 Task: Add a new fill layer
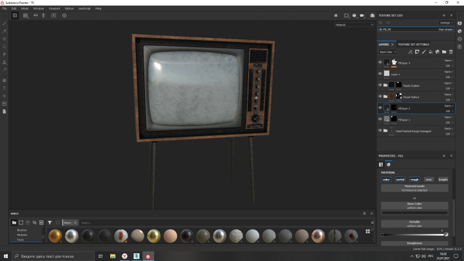click(x=430, y=52)
